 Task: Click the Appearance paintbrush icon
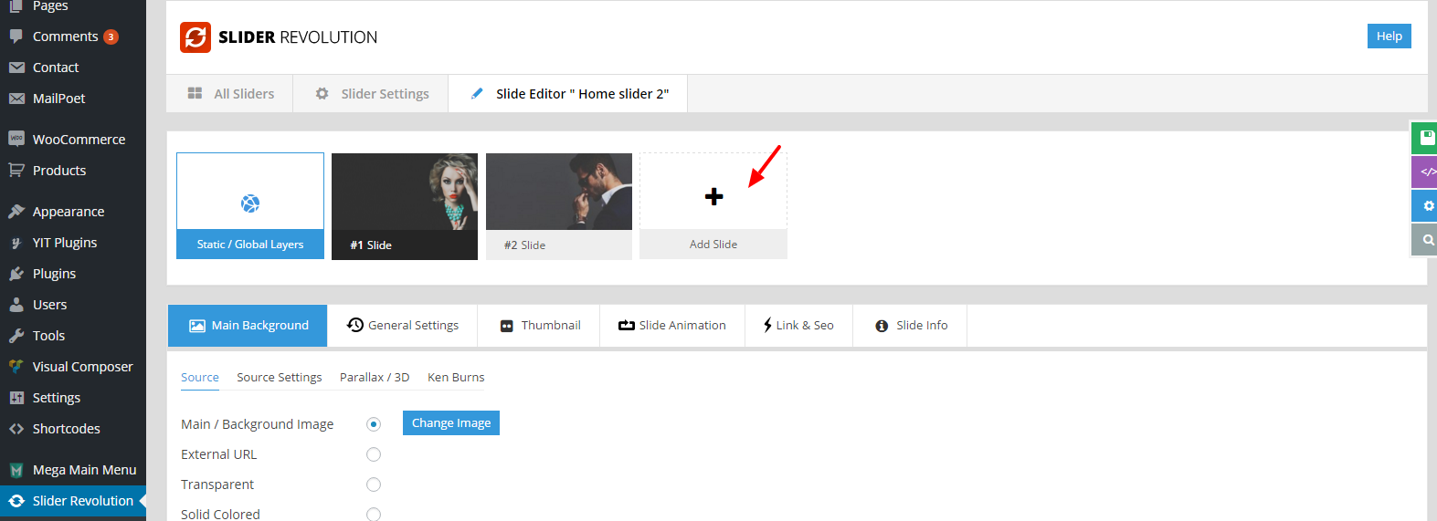pos(16,211)
